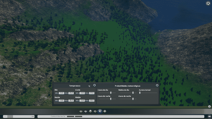
Task: Click the highlighted globe climate tool
Action: coord(100,111)
